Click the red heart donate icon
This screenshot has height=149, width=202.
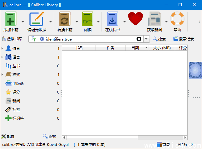tap(135, 19)
